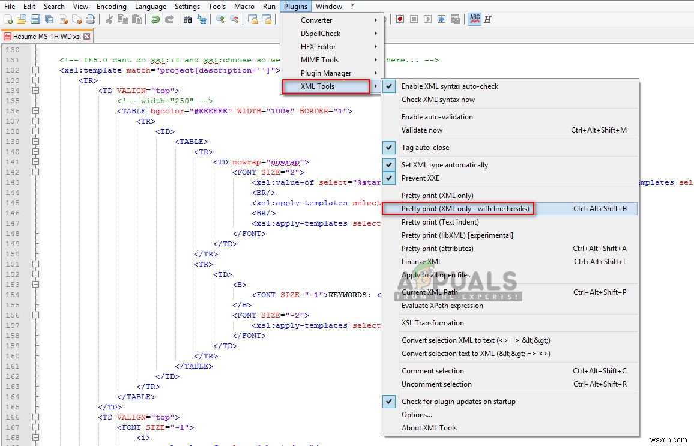Click the Zoom In magnifier icon

[220, 19]
